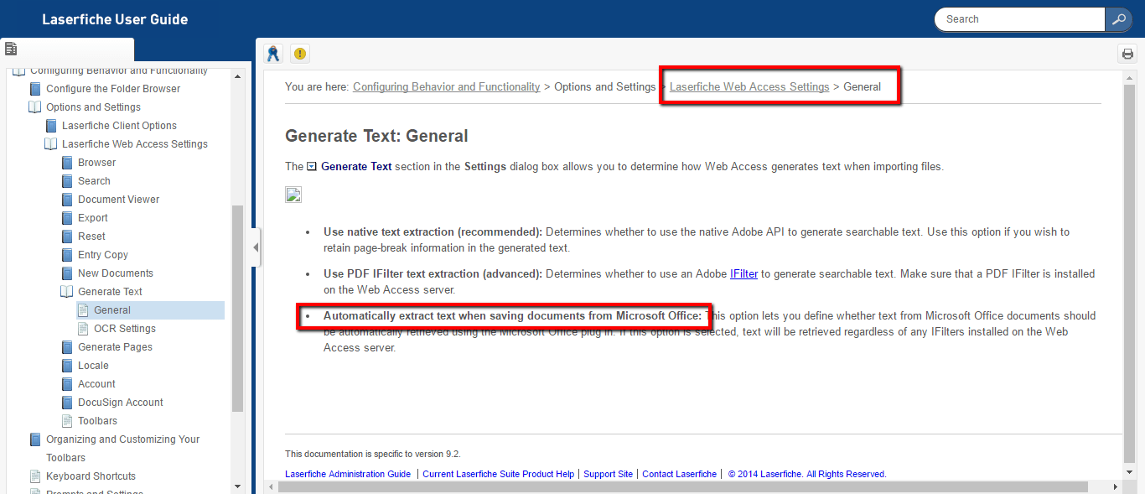Click navigation pane scroll up arrow
This screenshot has width=1145, height=494.
tap(237, 76)
